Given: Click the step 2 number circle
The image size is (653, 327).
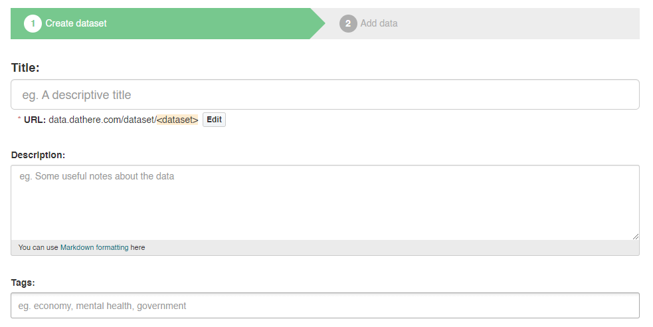Looking at the screenshot, I should coord(348,24).
